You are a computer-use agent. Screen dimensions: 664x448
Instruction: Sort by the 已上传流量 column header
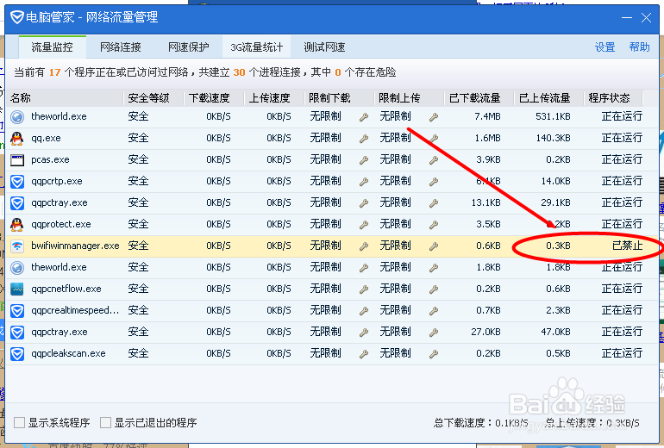click(x=548, y=98)
